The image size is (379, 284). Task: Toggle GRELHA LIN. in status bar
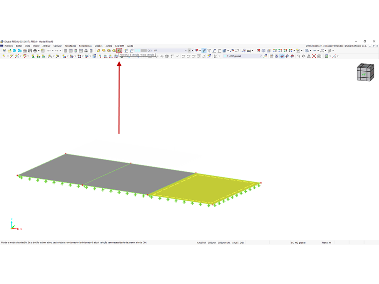click(224, 243)
